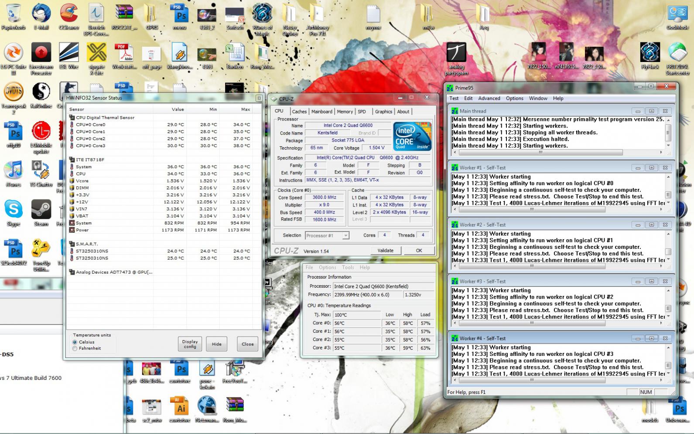Open File menu in Core Temp window
Image resolution: width=694 pixels, height=434 pixels.
pyautogui.click(x=309, y=267)
